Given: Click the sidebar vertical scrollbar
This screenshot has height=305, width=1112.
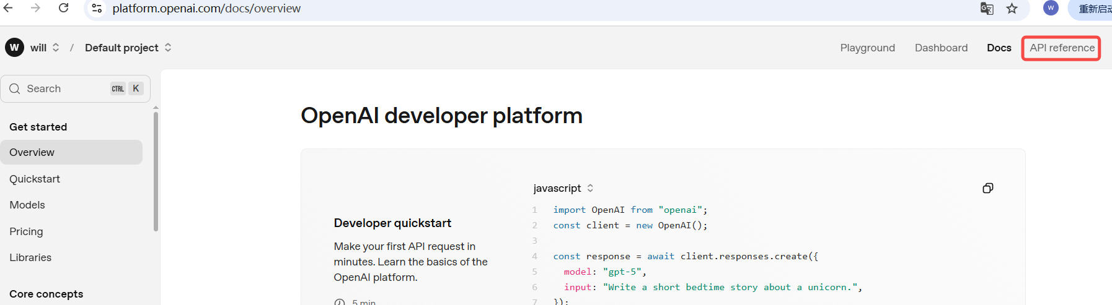Looking at the screenshot, I should pos(156,171).
